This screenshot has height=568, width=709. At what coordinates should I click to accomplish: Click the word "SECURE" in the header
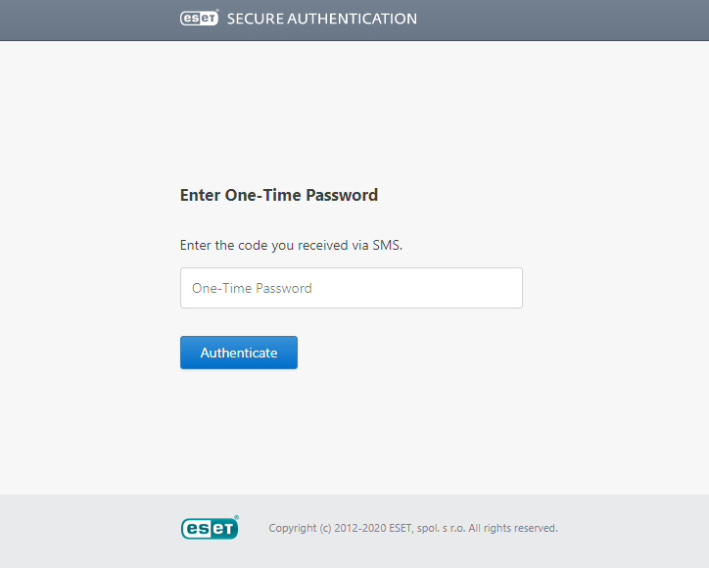click(x=255, y=19)
